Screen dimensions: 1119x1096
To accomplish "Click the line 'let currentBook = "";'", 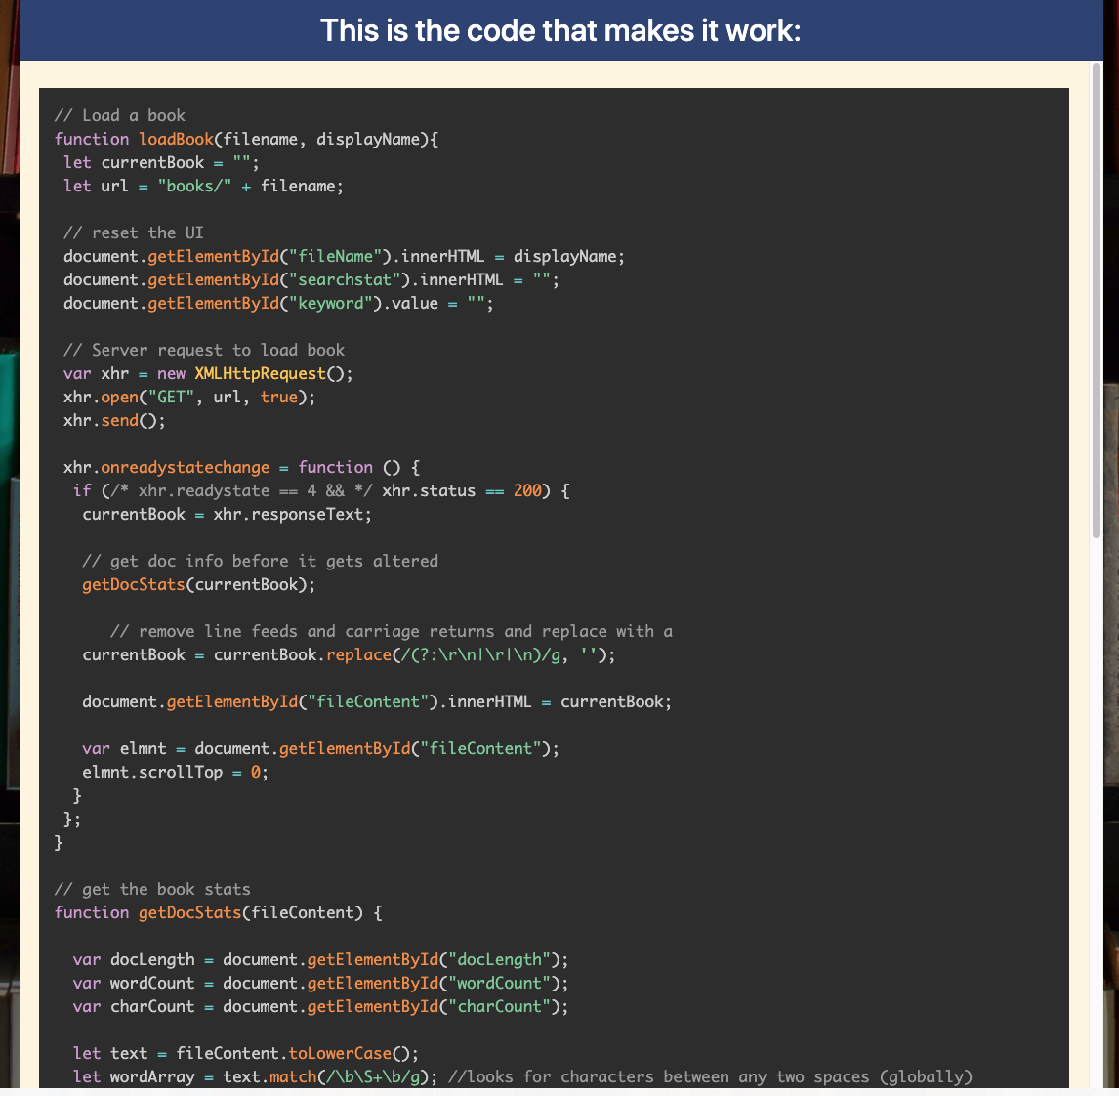I will point(161,163).
